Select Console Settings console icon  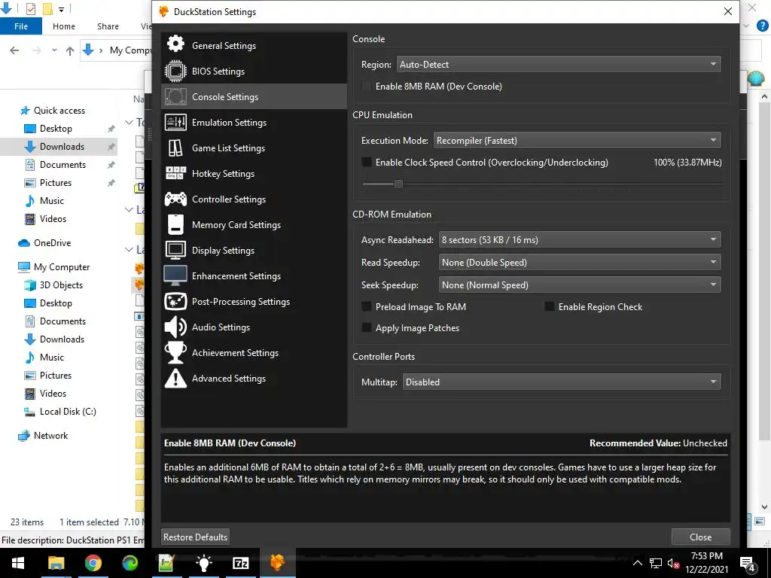(175, 97)
